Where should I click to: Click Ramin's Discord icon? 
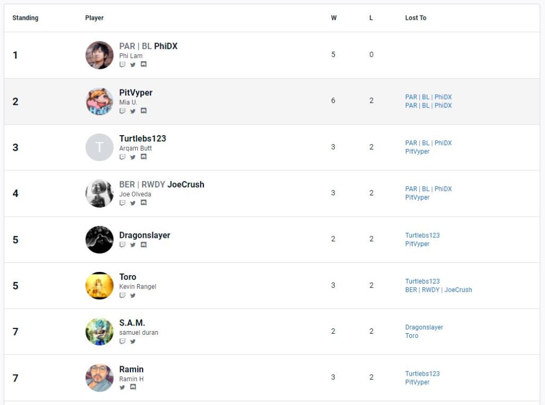(x=133, y=387)
